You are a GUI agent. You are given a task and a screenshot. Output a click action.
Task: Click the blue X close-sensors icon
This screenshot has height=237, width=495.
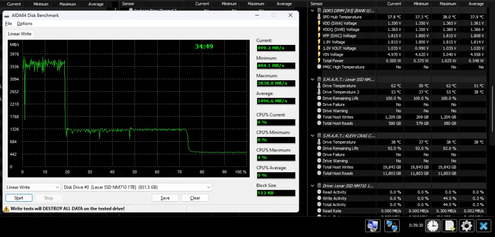483,225
